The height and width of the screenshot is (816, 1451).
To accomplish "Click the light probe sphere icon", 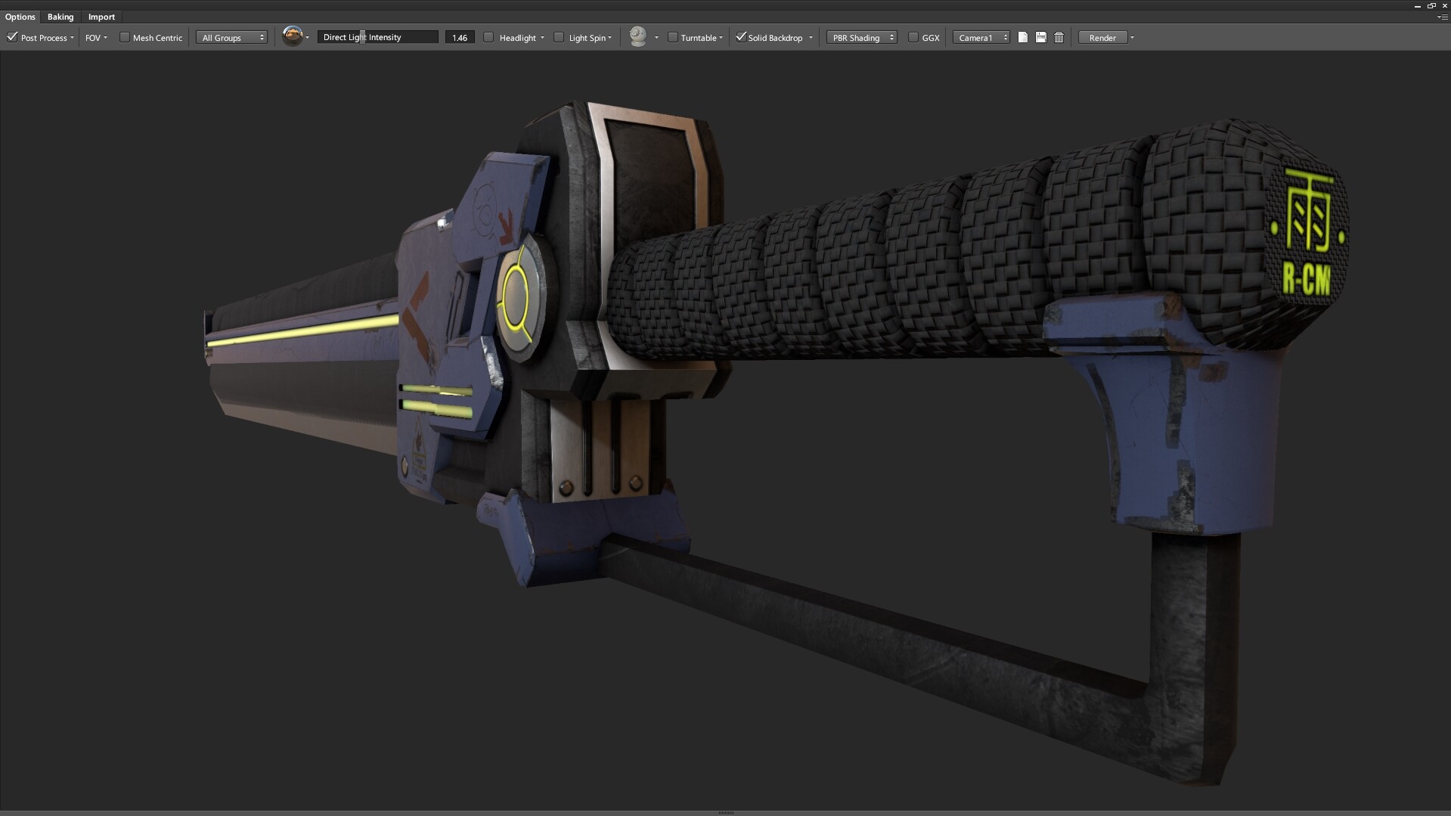I will tap(639, 36).
